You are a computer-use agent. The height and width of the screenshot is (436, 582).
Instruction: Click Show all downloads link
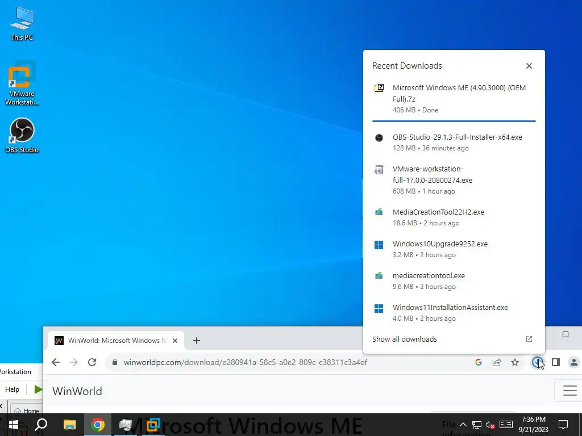point(405,339)
